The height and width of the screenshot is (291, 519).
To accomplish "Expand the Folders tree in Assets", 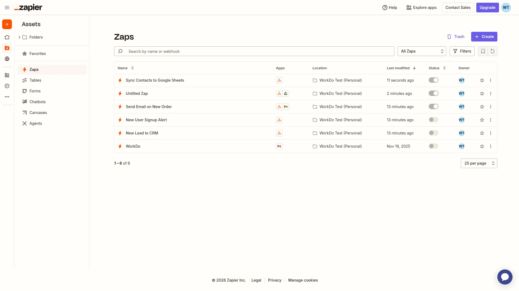I will [19, 37].
